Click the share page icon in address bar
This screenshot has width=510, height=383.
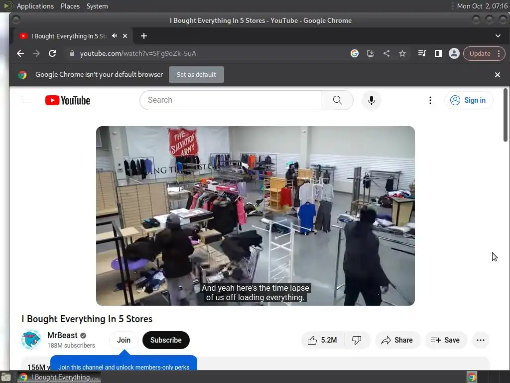pos(386,53)
